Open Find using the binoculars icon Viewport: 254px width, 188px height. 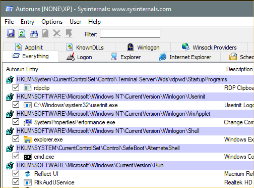tap(34, 33)
